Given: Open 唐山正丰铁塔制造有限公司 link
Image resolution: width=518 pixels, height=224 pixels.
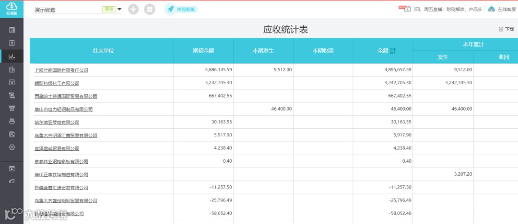Looking at the screenshot, I should point(61,175).
